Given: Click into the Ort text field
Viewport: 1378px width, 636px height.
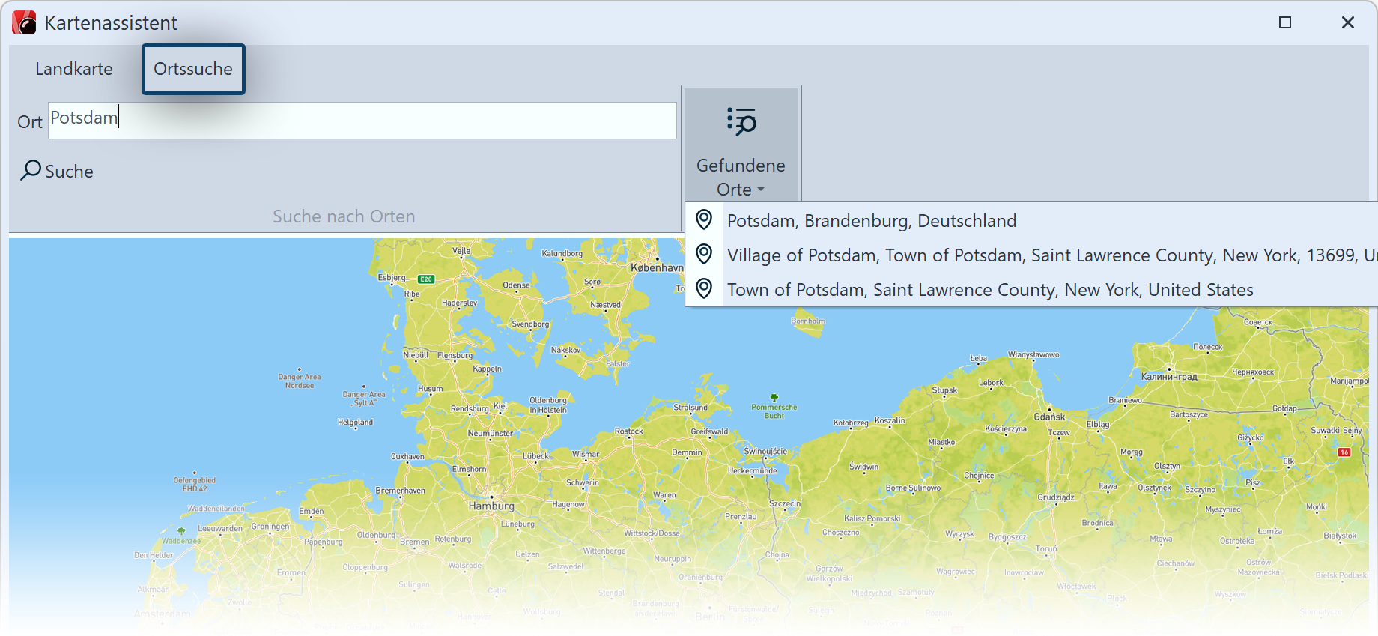Looking at the screenshot, I should [362, 121].
